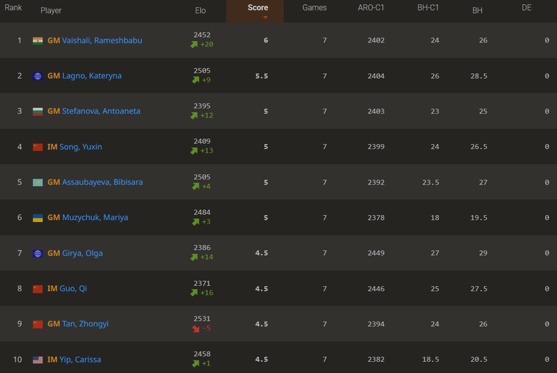Click USA flag icon beside Yip, Carissa
The width and height of the screenshot is (557, 373).
(38, 360)
